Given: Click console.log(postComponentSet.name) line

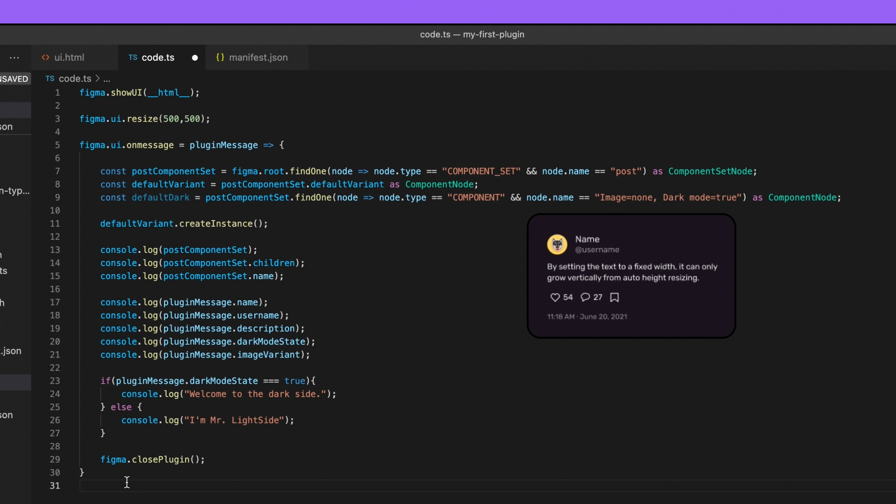Looking at the screenshot, I should [192, 276].
